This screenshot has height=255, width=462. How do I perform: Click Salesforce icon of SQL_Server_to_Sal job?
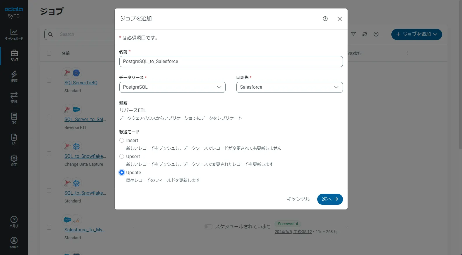(76, 109)
